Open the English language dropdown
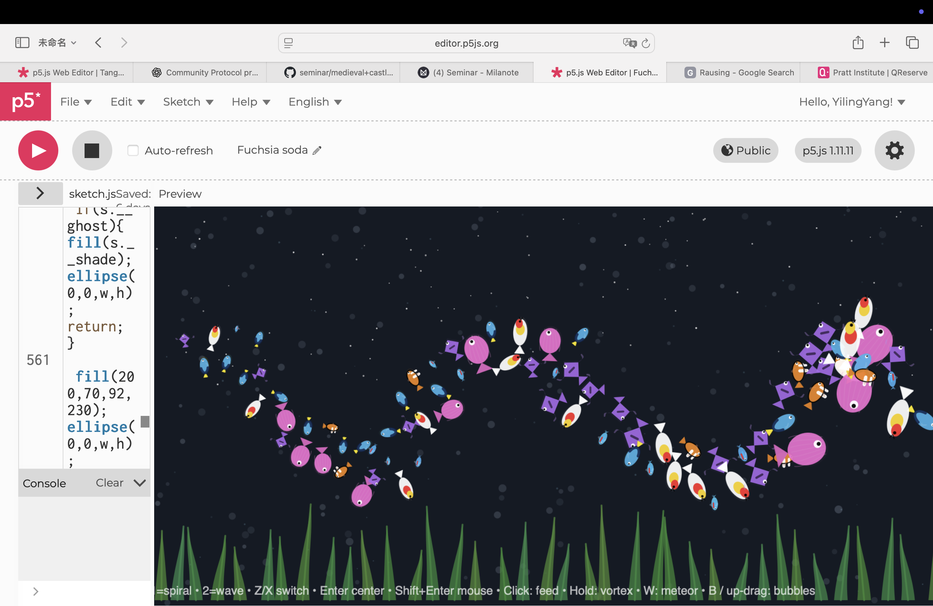 pyautogui.click(x=315, y=102)
